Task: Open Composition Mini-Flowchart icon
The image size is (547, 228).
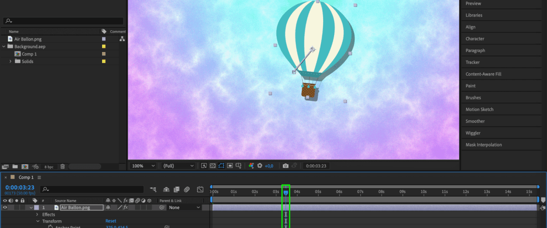Action: 153,189
